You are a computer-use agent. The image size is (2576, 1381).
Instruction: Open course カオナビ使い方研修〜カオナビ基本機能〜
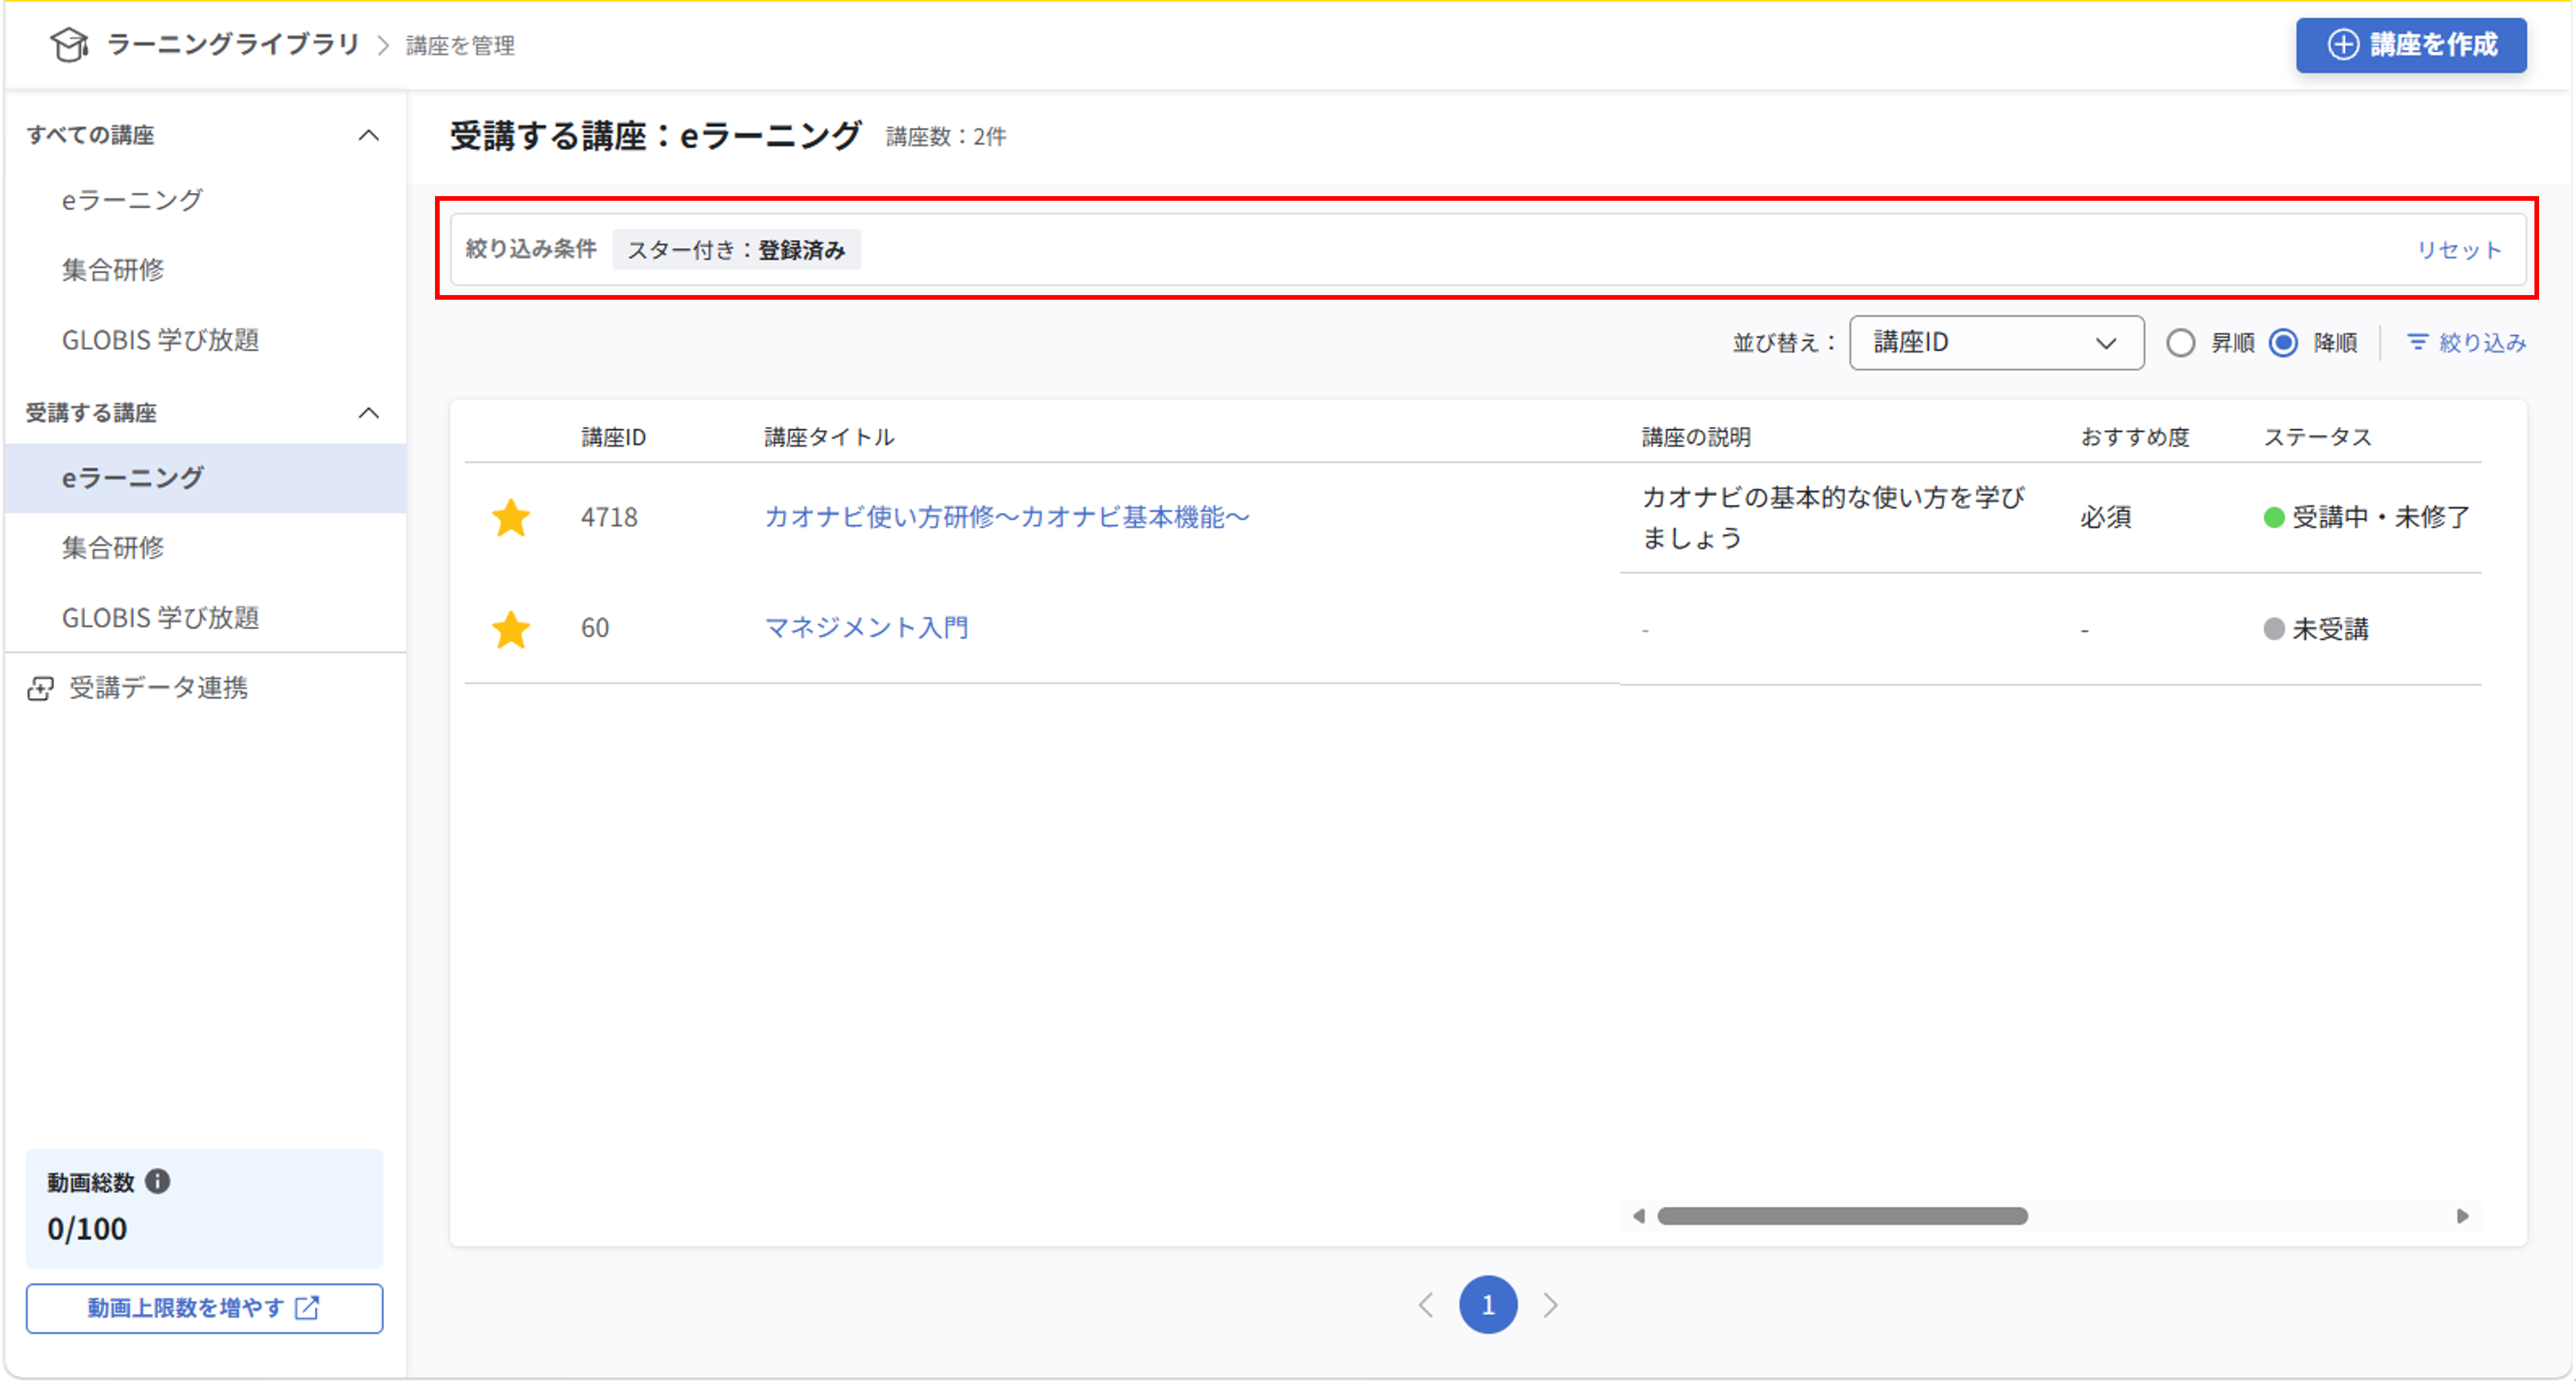tap(1006, 517)
